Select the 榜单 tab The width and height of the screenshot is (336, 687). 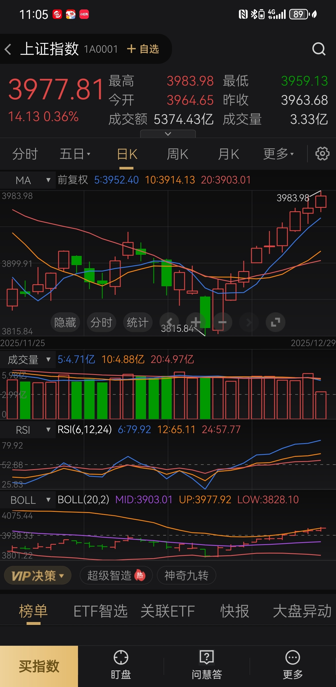(33, 611)
